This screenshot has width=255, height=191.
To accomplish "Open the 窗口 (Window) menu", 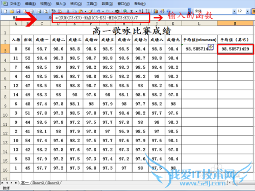I will click(123, 4).
